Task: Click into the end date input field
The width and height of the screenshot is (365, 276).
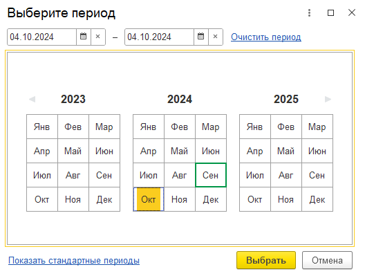Action: point(160,37)
